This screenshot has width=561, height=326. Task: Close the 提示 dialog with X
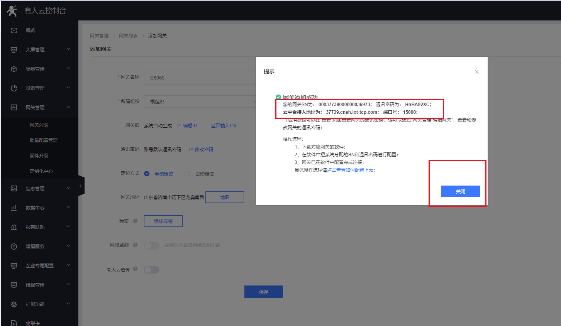pos(477,72)
